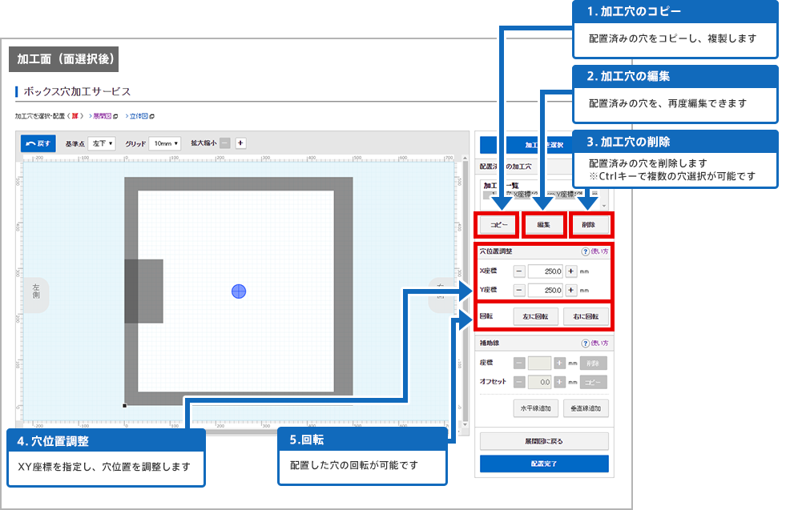Click the 編集 button
This screenshot has width=798, height=510.
[x=543, y=225]
